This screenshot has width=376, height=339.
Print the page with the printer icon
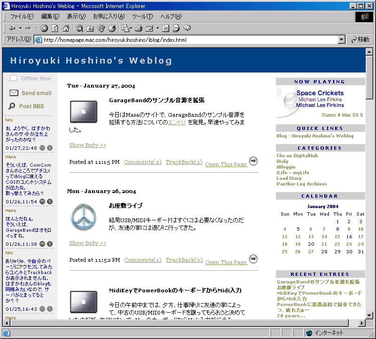pos(138,28)
